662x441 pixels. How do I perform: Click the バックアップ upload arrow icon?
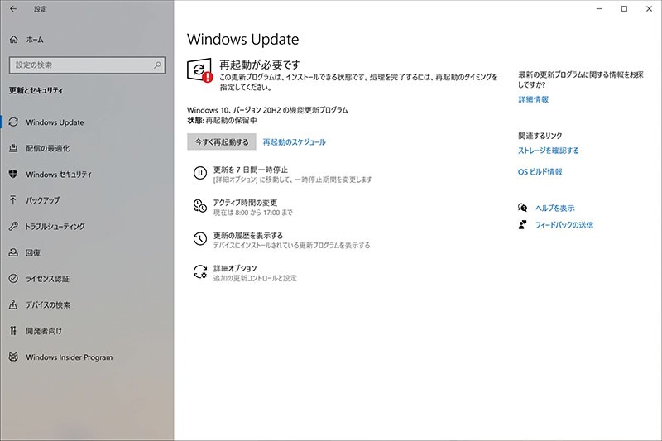pyautogui.click(x=13, y=200)
